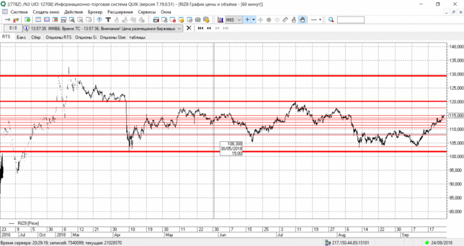Open the Создать окно menu
The width and height of the screenshot is (464, 246).
(46, 12)
